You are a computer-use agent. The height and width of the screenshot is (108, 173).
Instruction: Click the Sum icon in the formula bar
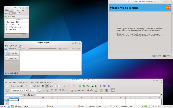28,95
